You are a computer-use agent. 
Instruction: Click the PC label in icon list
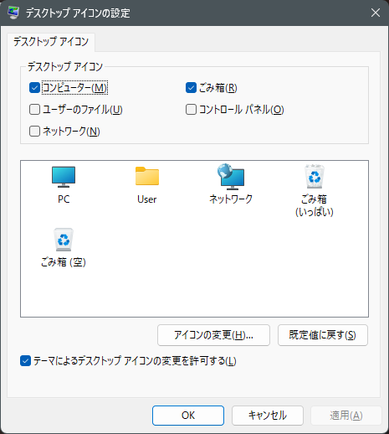pyautogui.click(x=64, y=199)
